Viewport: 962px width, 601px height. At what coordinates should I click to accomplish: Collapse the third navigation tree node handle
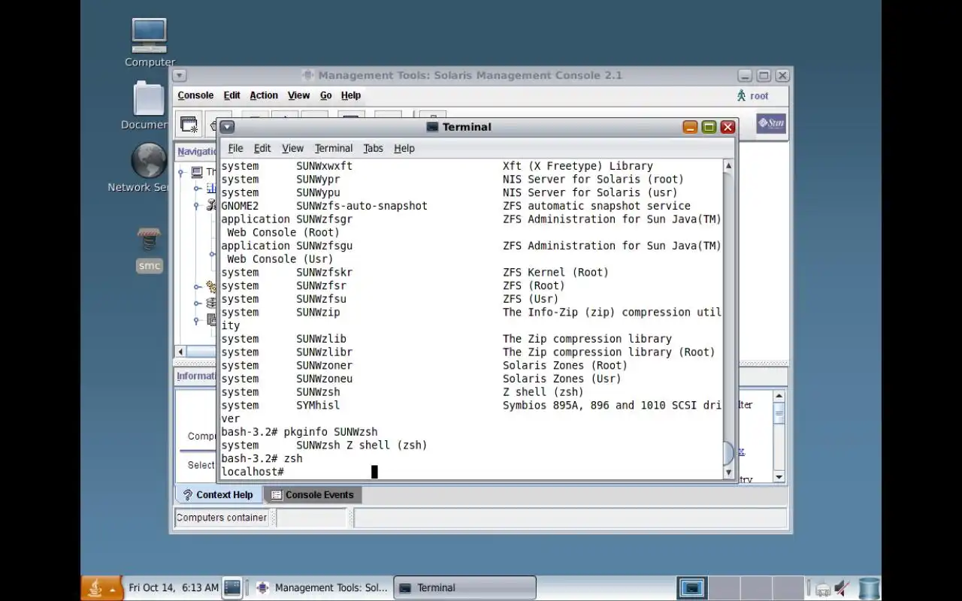point(197,205)
